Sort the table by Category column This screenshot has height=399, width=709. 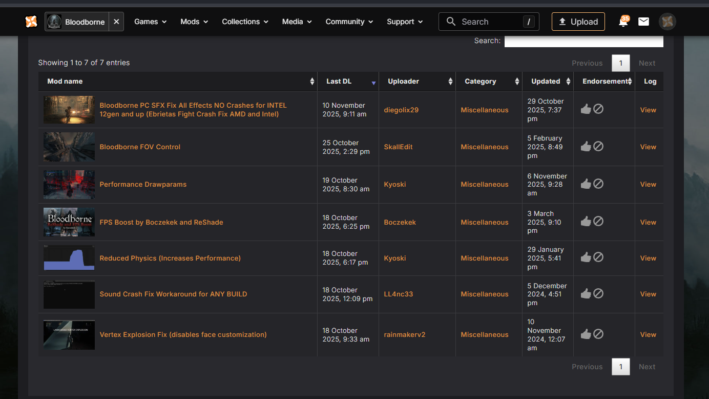tap(489, 82)
